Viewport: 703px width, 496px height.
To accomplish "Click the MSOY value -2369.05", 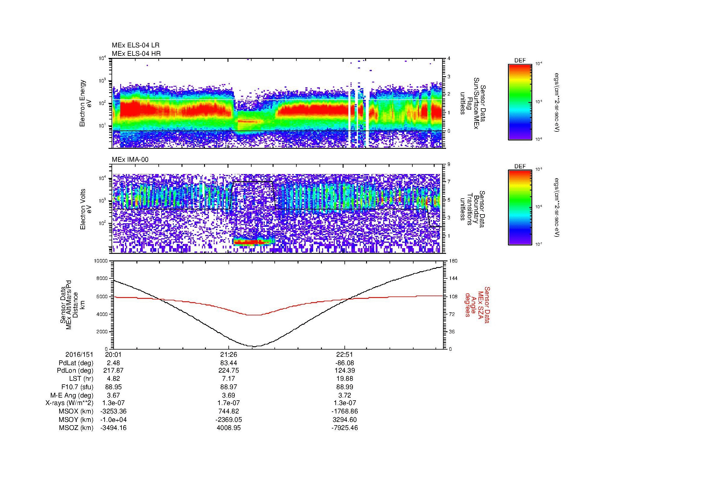I will pyautogui.click(x=229, y=419).
